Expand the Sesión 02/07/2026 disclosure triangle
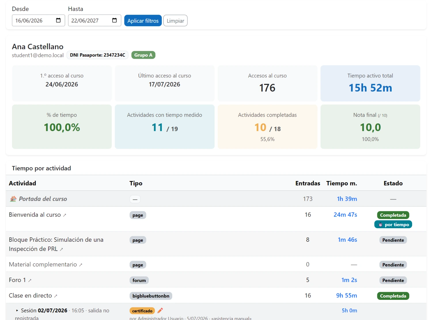This screenshot has width=432, height=320. pos(17,311)
